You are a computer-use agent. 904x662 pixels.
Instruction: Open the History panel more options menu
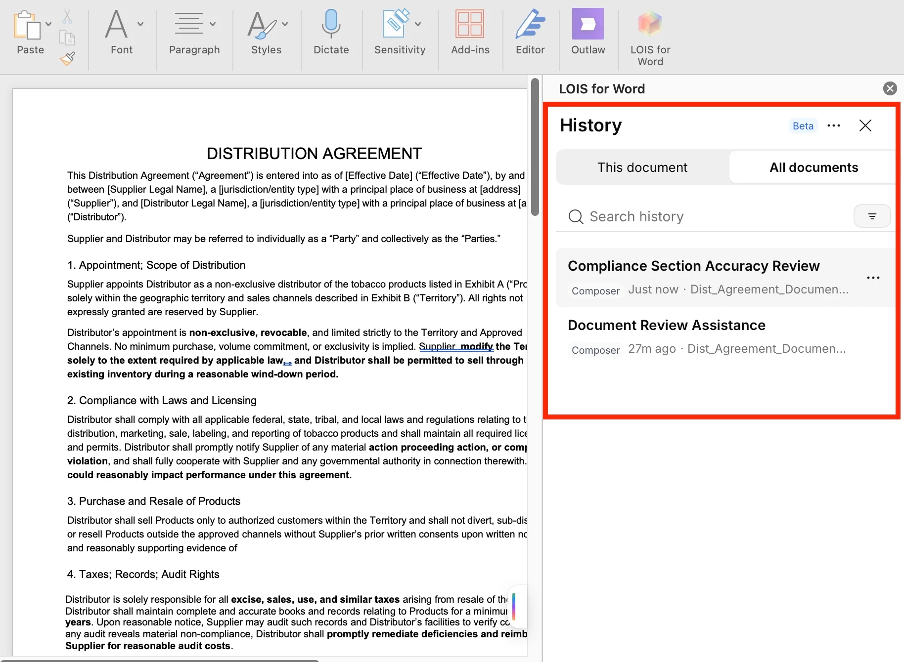pos(834,125)
